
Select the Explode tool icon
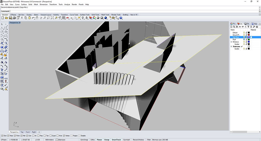click(6, 55)
